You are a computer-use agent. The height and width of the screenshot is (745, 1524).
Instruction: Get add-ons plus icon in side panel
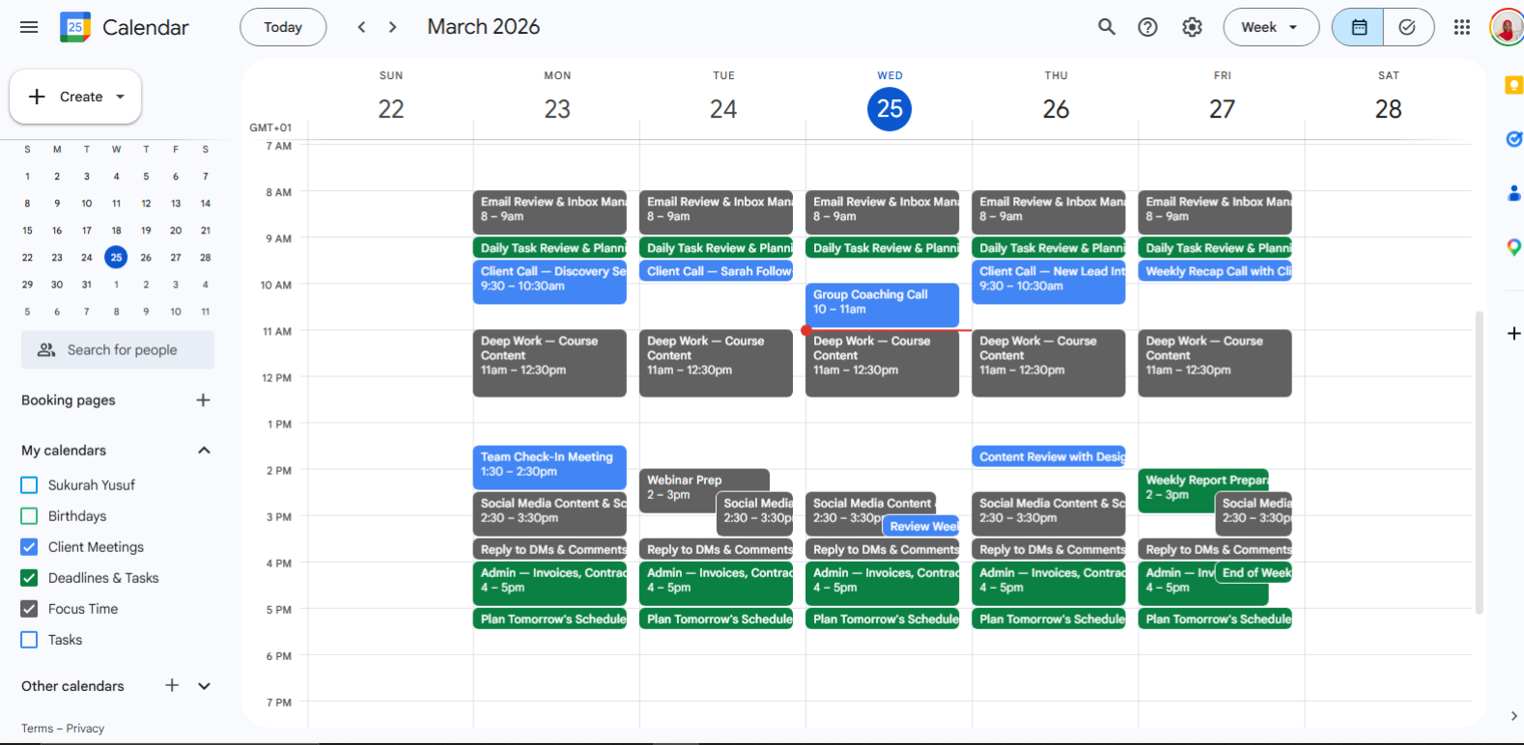1513,333
